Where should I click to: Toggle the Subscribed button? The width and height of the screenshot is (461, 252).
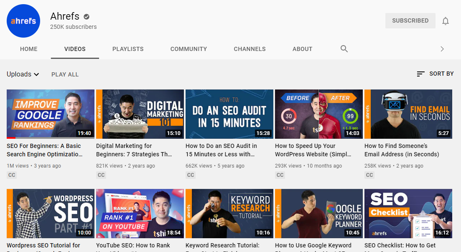point(410,20)
